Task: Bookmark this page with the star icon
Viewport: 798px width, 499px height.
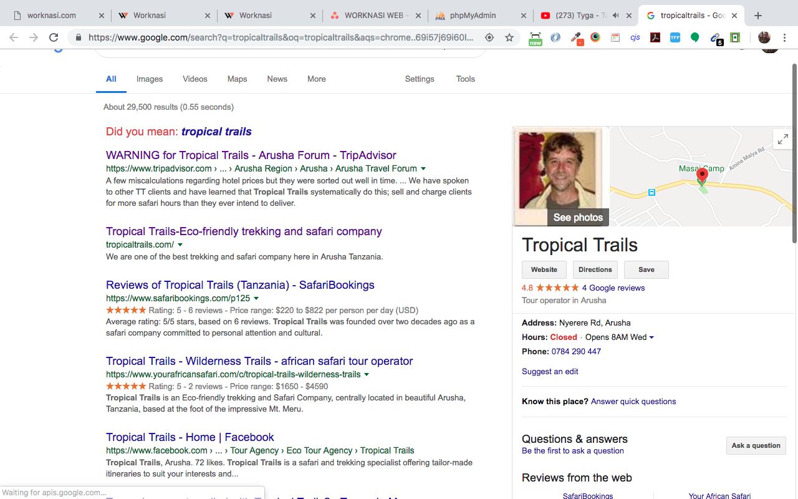Action: (x=509, y=37)
